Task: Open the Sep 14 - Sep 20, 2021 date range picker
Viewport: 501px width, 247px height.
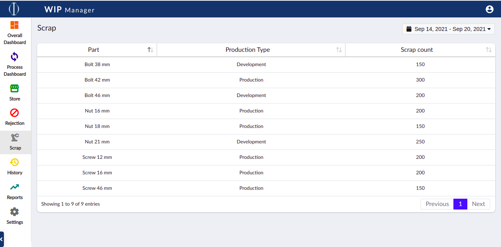Action: click(x=448, y=29)
